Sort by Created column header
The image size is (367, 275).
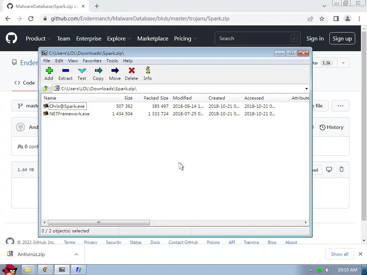(x=224, y=98)
